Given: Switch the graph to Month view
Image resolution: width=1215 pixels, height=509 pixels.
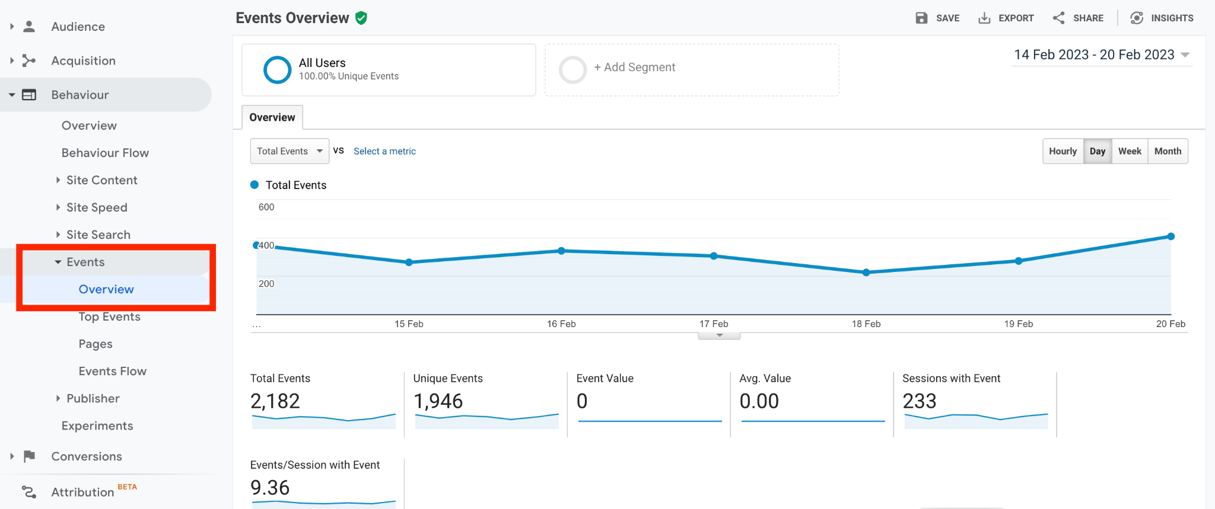Looking at the screenshot, I should click(x=1168, y=151).
